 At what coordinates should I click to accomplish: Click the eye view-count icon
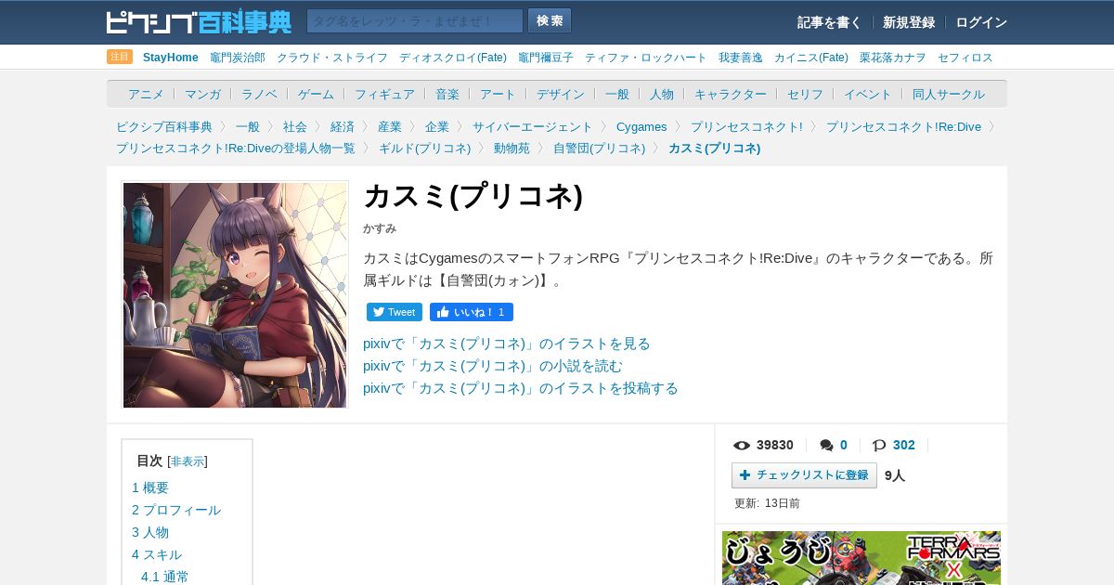(x=742, y=446)
